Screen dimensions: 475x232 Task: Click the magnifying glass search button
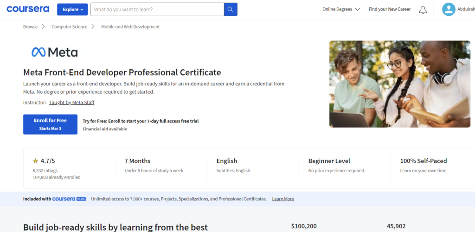[231, 9]
